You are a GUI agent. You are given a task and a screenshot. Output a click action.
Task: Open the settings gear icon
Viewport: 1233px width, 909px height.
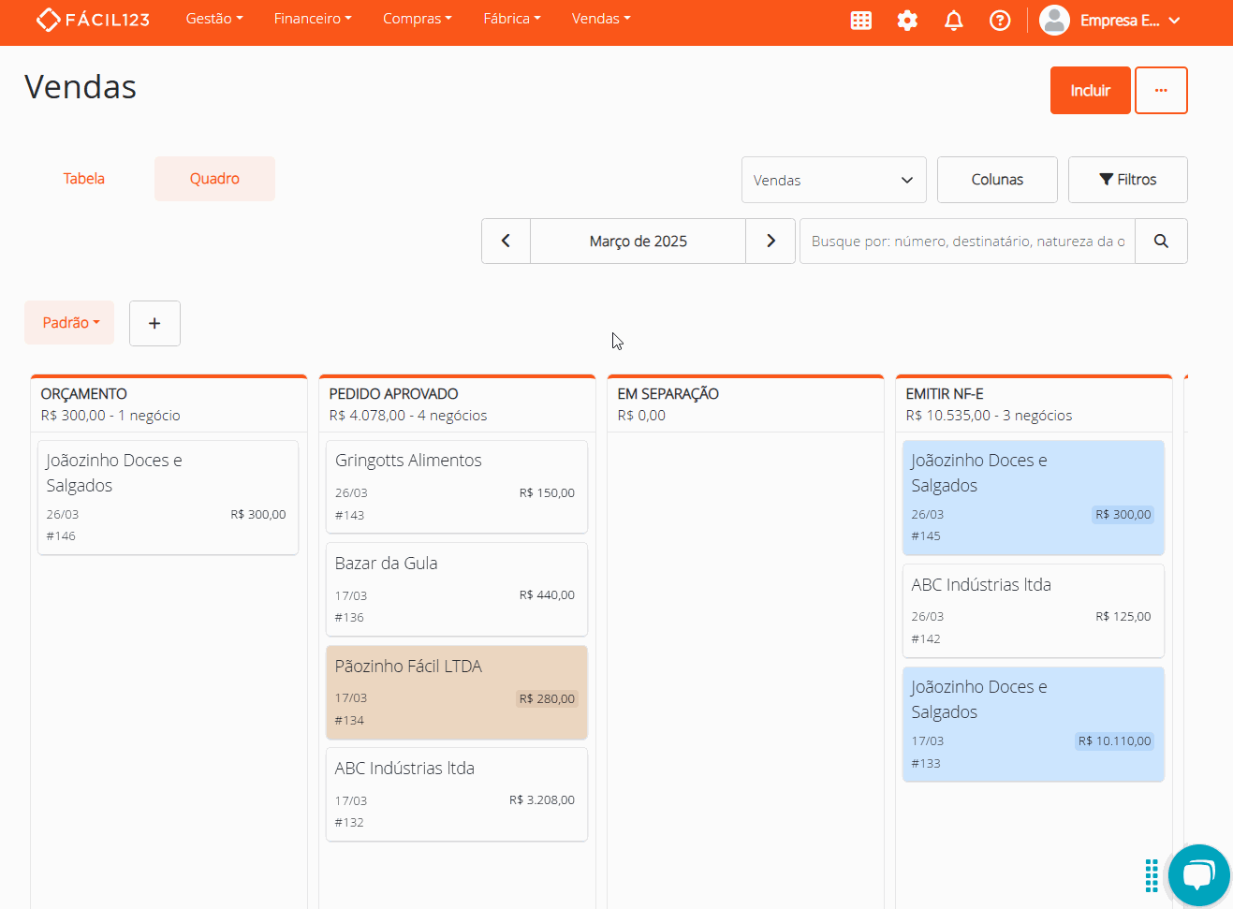point(907,21)
